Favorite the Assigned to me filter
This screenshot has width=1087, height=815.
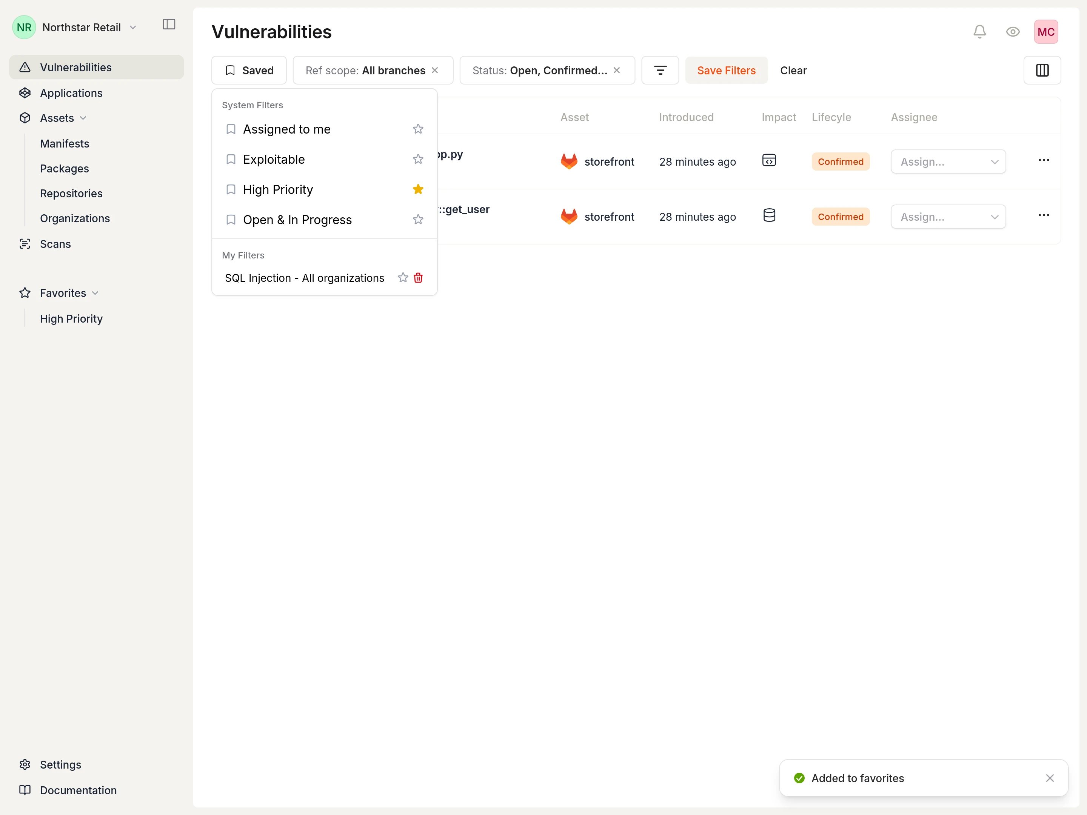[418, 129]
